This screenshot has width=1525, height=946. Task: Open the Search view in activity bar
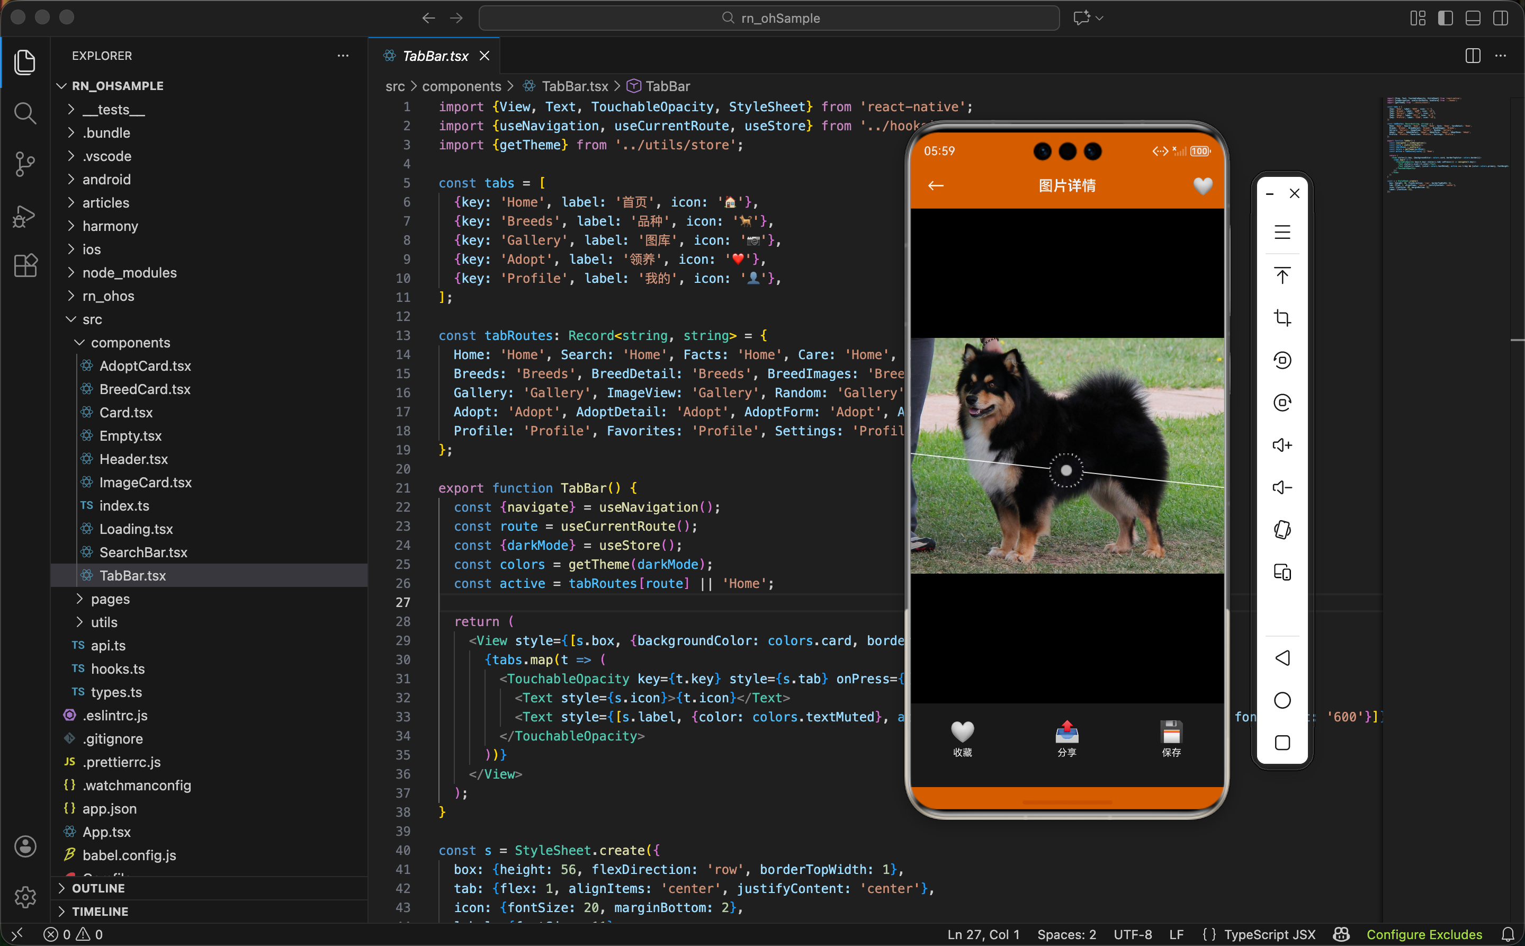(x=25, y=113)
